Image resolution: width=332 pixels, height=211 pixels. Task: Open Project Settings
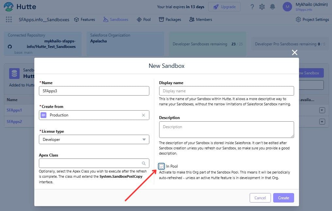coord(312,20)
